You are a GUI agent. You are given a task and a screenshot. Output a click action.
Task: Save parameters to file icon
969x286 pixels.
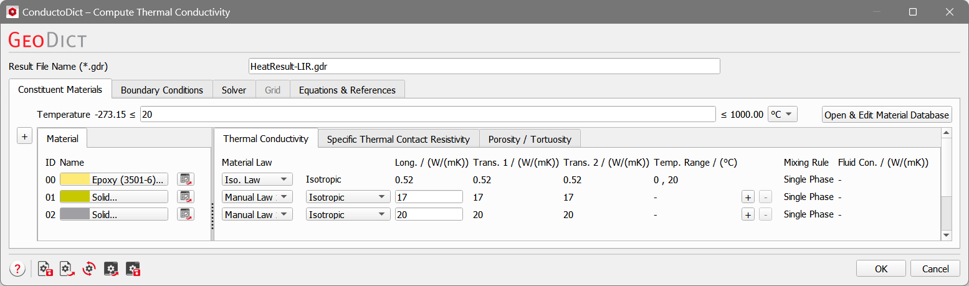point(45,269)
